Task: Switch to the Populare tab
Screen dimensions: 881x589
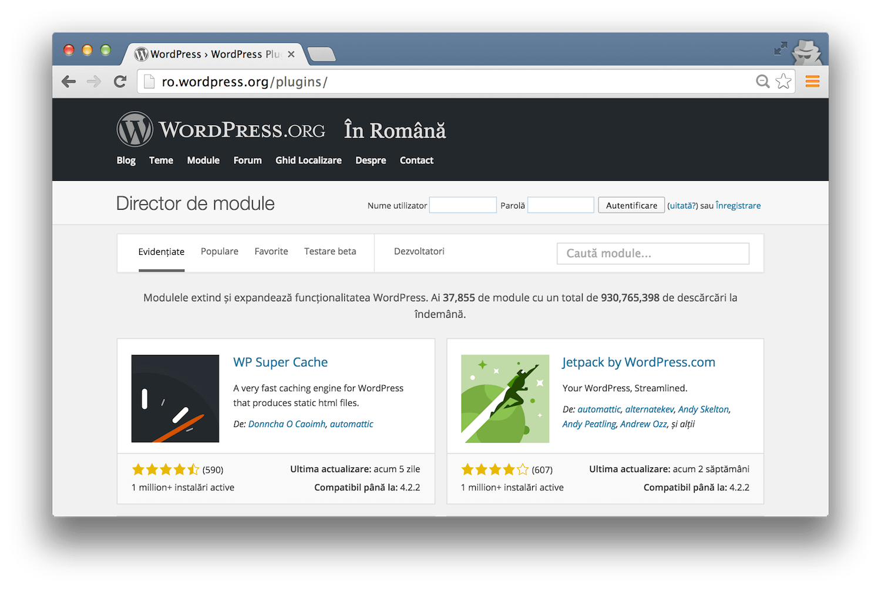Action: tap(220, 251)
